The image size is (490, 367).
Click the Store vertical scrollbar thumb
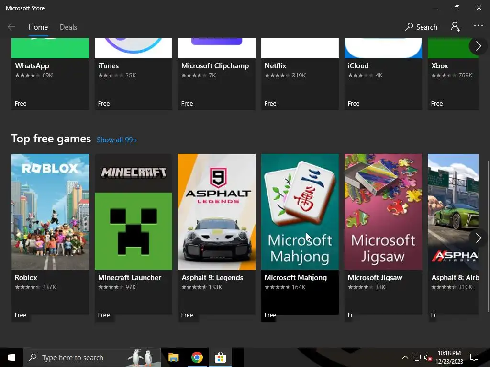(x=488, y=236)
